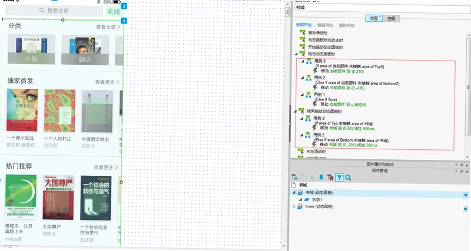Screen dimensions: 471x251
Task: Click footnote marker 1 on the canvas
Action: point(124,21)
